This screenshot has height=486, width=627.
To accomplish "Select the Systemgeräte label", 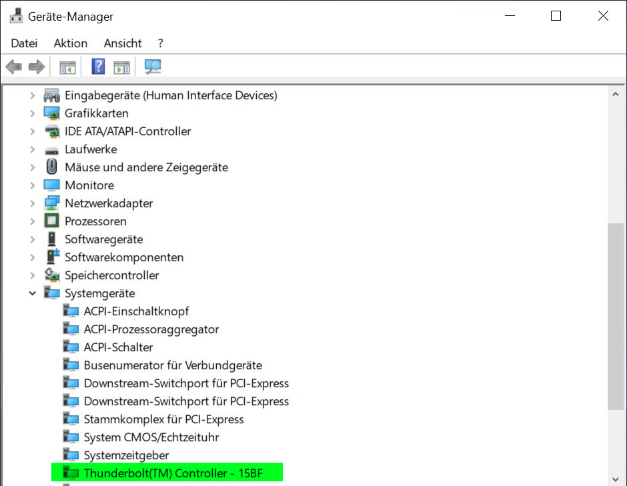I will pyautogui.click(x=100, y=293).
